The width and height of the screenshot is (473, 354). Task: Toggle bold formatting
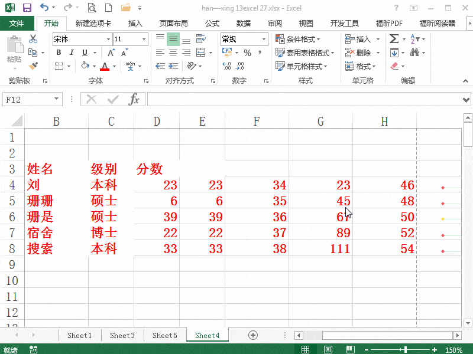pos(58,53)
